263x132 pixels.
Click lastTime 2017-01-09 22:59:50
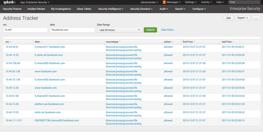click(233, 112)
